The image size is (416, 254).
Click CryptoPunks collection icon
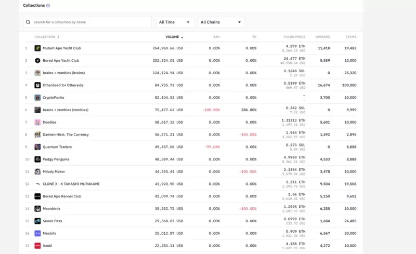click(x=37, y=98)
